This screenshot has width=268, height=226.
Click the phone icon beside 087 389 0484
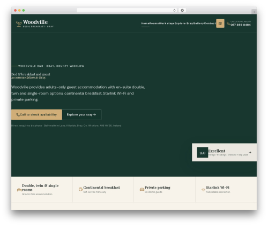click(x=228, y=24)
